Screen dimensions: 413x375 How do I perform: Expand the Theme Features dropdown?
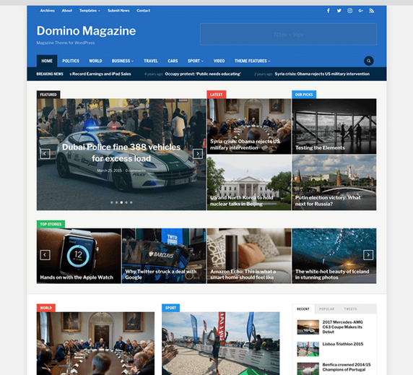pos(252,61)
